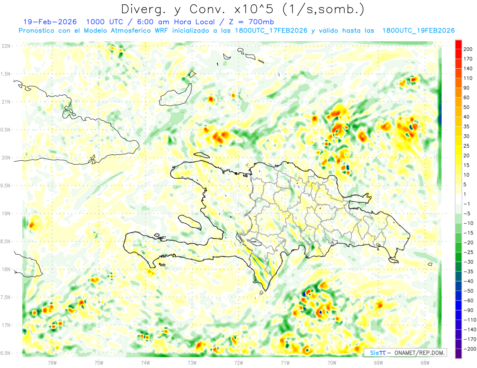Click the '17N' latitude label
This screenshot has width=477, height=368.
click(7, 325)
